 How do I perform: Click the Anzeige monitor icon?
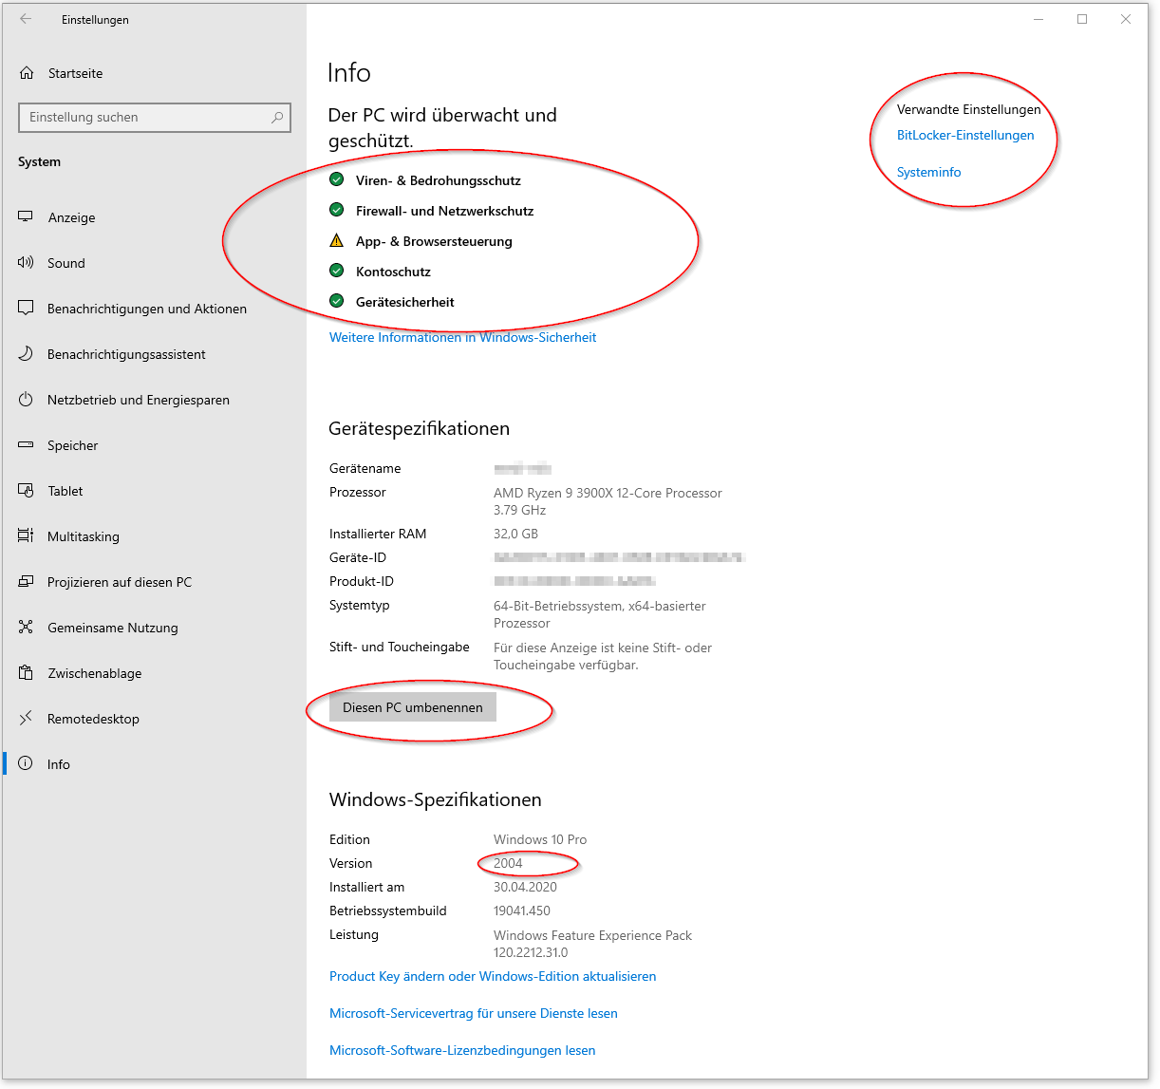[x=26, y=217]
